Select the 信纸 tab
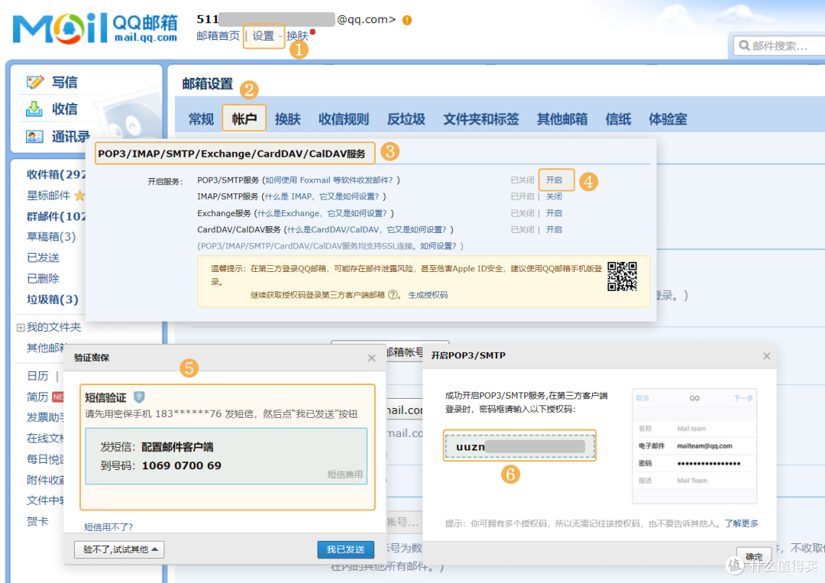Viewport: 825px width, 583px height. point(618,119)
